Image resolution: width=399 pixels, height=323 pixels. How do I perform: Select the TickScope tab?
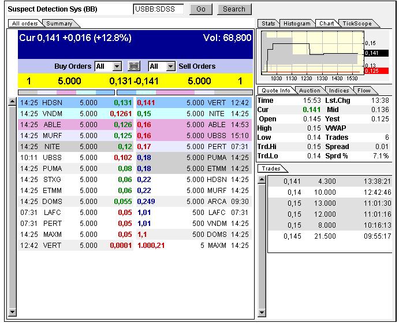(x=356, y=24)
